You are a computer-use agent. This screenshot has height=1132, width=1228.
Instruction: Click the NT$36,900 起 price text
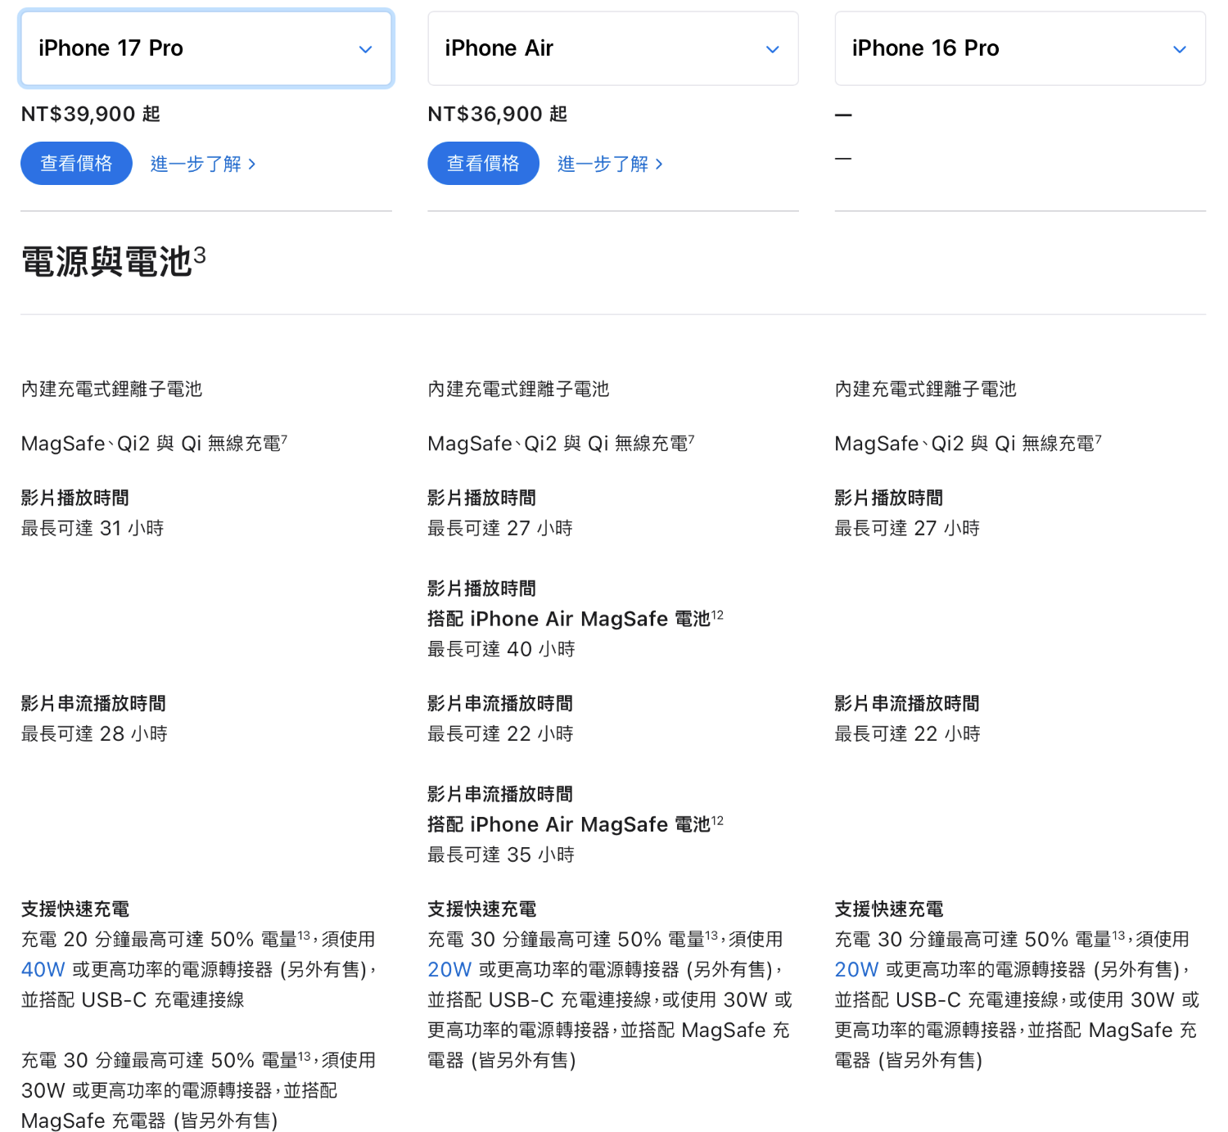pyautogui.click(x=498, y=114)
